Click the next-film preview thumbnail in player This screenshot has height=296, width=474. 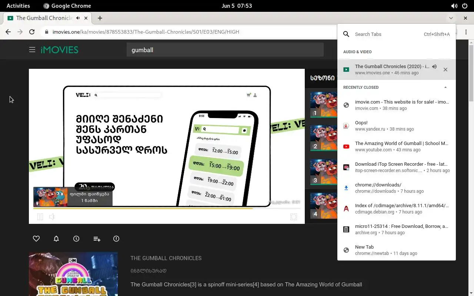coord(51,197)
